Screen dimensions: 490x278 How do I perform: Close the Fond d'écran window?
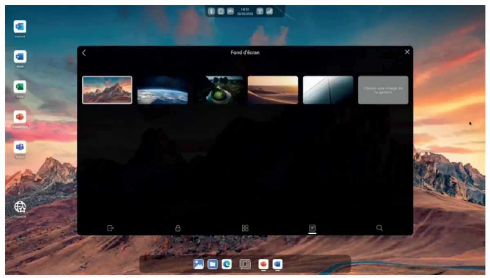407,52
